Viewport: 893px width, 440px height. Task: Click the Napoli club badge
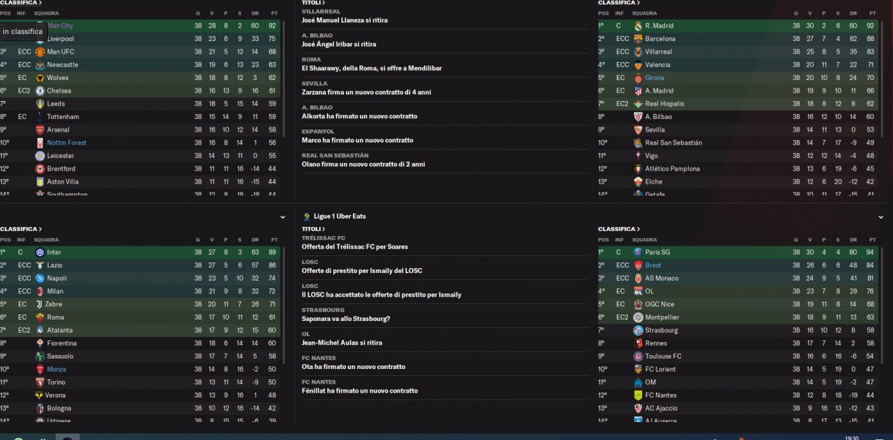tap(40, 278)
